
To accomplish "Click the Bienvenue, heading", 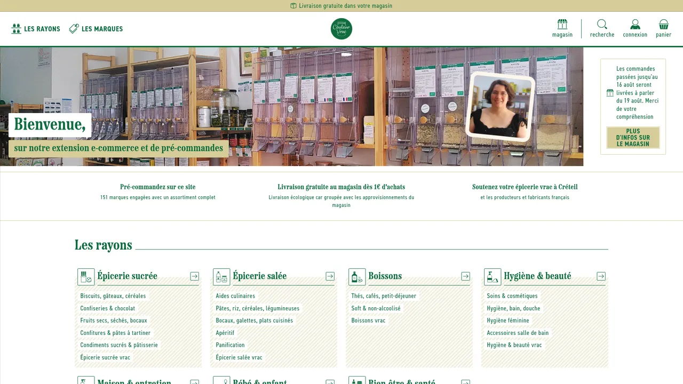I will [x=50, y=124].
